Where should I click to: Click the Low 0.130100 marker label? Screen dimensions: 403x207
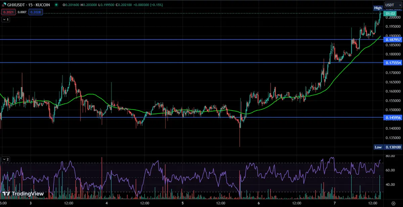[x=388, y=147]
